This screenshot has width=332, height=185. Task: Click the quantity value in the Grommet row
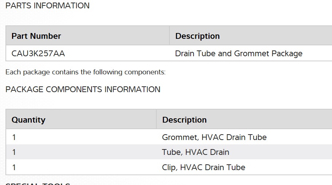tap(14, 137)
